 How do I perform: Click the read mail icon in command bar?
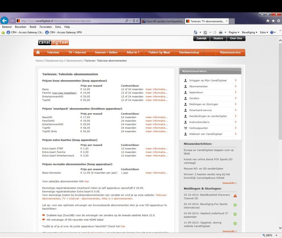click(x=214, y=32)
